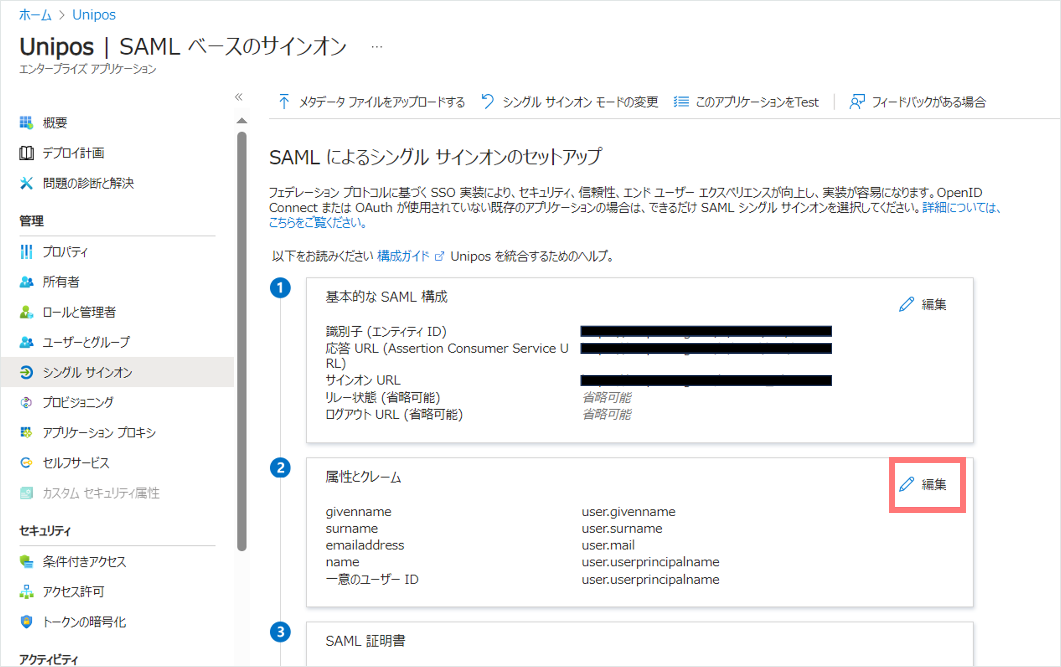Click the アプリケーション プロキシ icon
Screen dimensions: 1061x667
pos(26,432)
